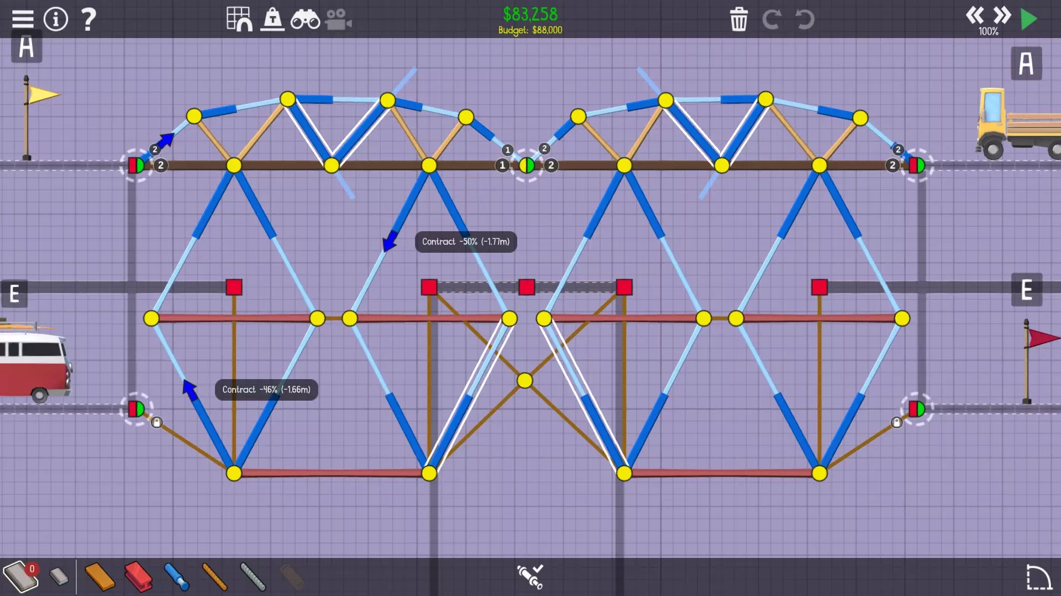The height and width of the screenshot is (596, 1061).
Task: Toggle the grid and arch tool
Action: (239, 19)
